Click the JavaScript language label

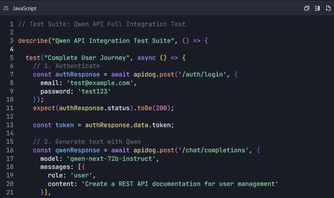pos(24,8)
